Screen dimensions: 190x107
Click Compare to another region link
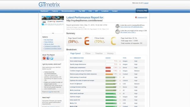(53, 48)
